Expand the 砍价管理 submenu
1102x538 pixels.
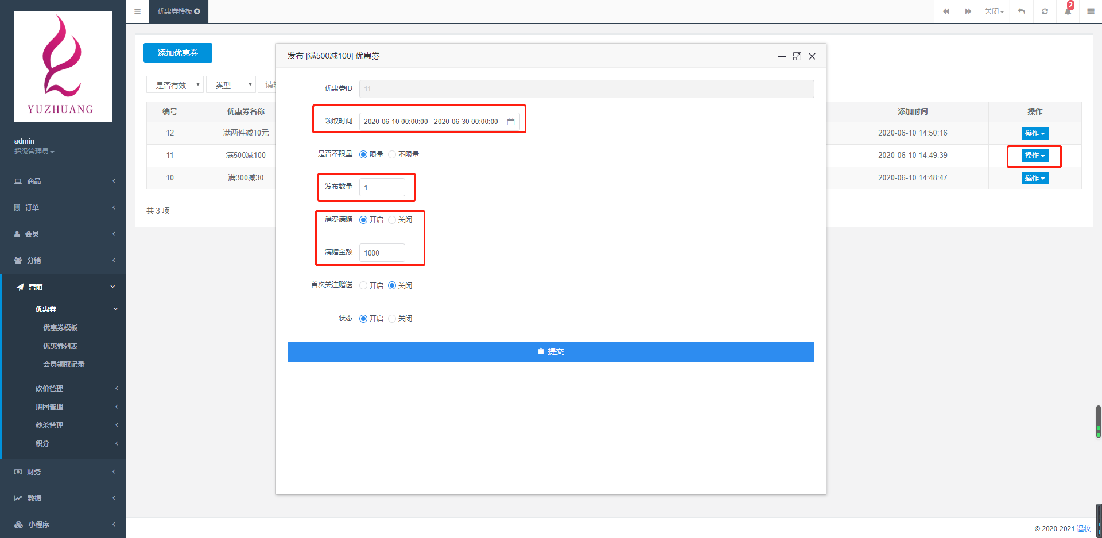pyautogui.click(x=64, y=389)
